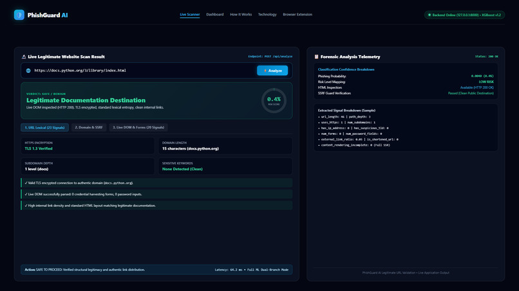Click the content_rendering_incomplete signal line
This screenshot has height=291, width=519.
(355, 145)
